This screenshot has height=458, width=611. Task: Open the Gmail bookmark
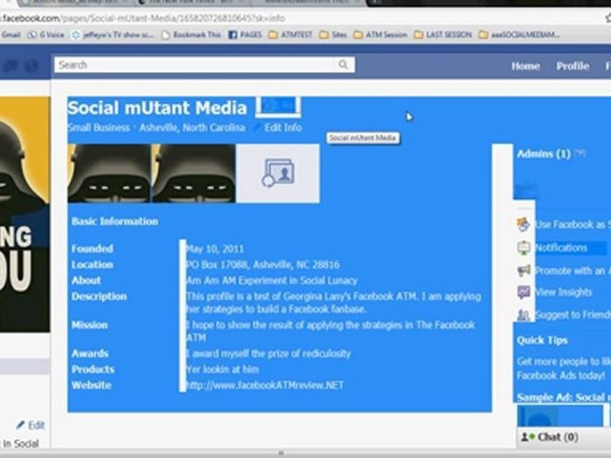(11, 34)
